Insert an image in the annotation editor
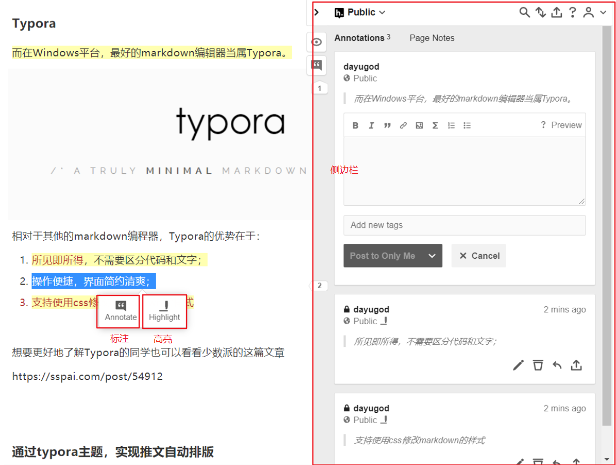This screenshot has width=616, height=465. tap(419, 125)
